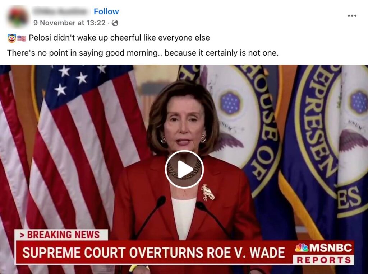Click the MSNBC peacock logo in the video
368x274 pixels.
[x=302, y=247]
